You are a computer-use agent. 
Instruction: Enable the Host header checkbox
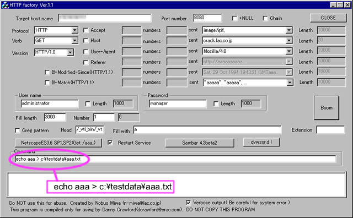click(86, 41)
